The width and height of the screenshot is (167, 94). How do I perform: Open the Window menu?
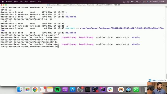click(33, 2)
